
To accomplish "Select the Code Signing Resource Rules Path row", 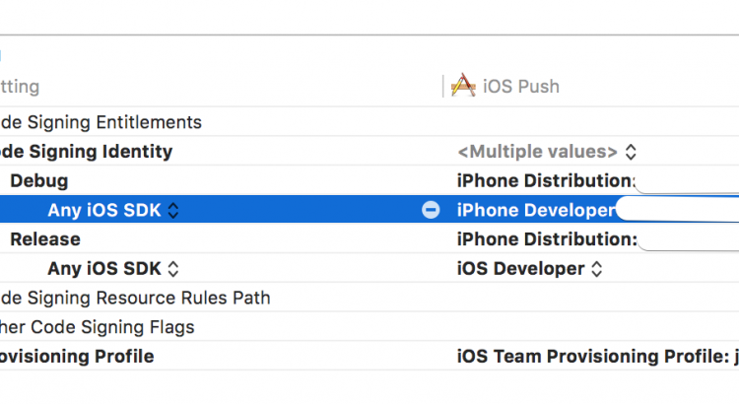I will click(135, 298).
